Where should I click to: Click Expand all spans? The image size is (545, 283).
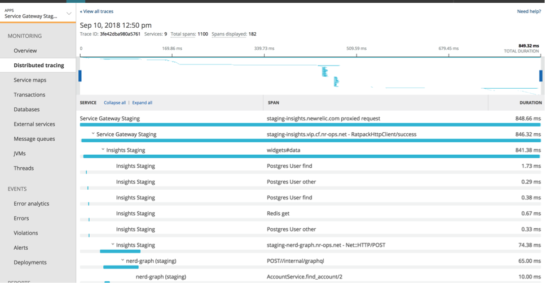point(142,103)
